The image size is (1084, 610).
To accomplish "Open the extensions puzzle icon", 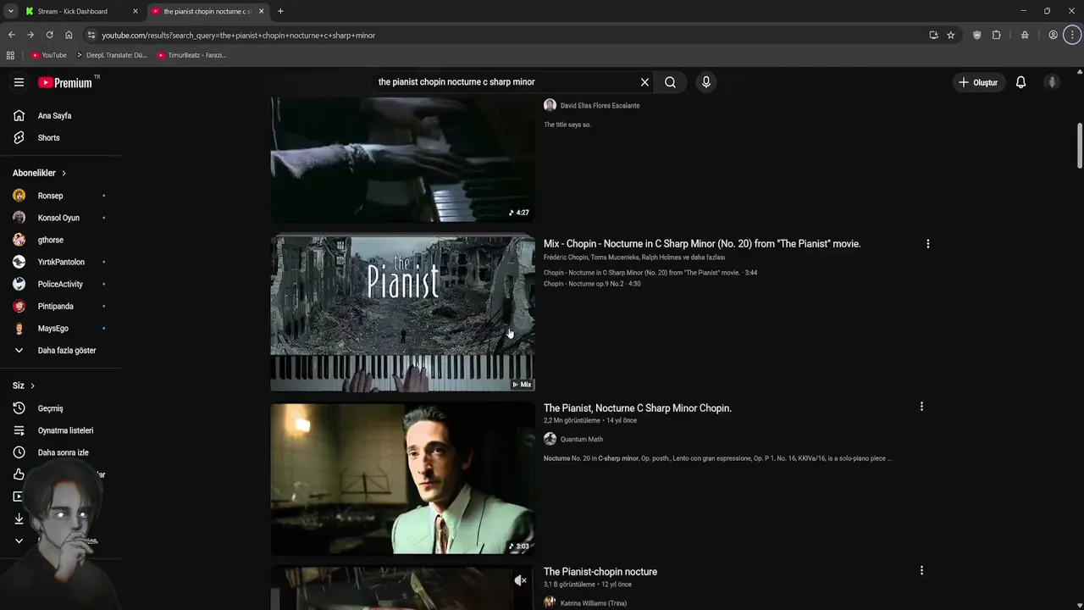I will click(x=996, y=35).
